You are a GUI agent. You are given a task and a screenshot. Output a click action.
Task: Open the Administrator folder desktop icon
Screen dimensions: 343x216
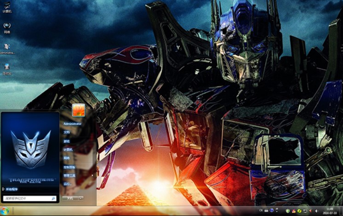[7, 49]
